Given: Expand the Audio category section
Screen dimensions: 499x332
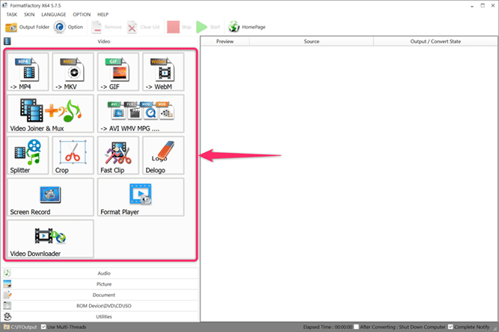Looking at the screenshot, I should [100, 273].
